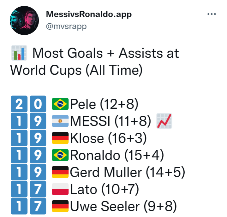
Task: Click the Uwe Seeler (9+8) text line
Action: coord(123,206)
